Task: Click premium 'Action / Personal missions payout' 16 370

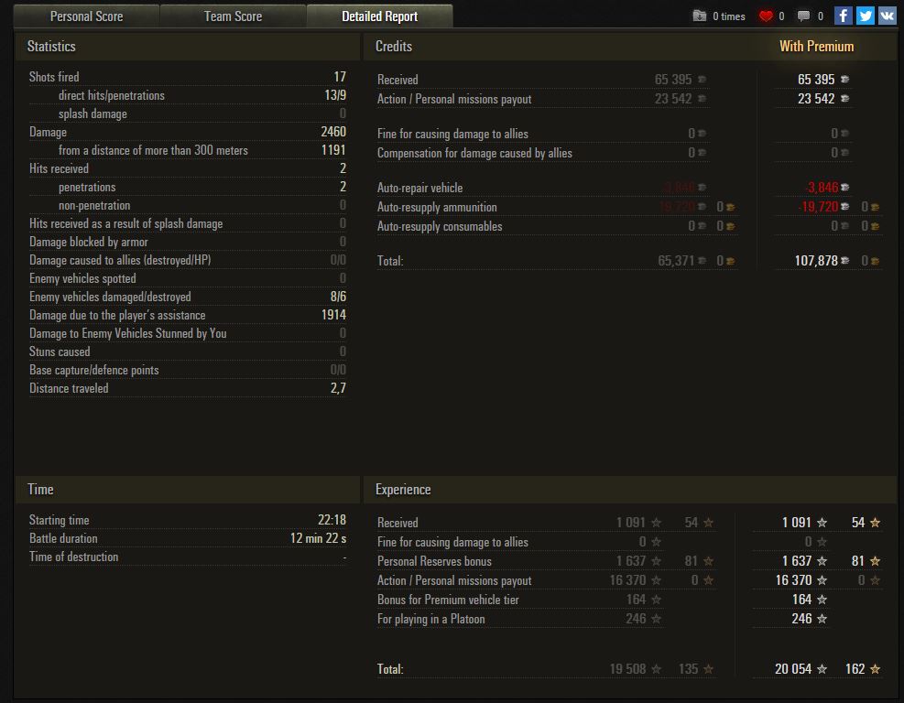Action: tap(793, 579)
